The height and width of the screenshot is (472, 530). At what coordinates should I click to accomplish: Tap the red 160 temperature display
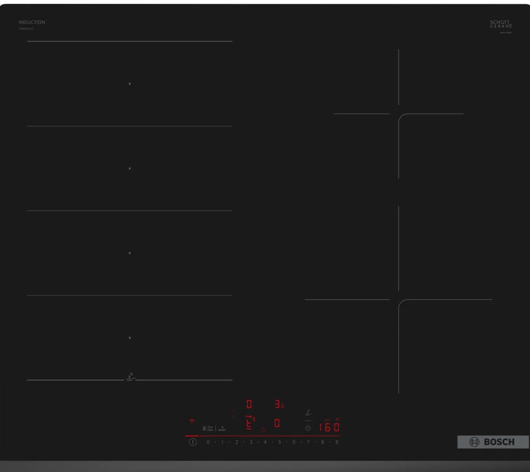point(329,427)
